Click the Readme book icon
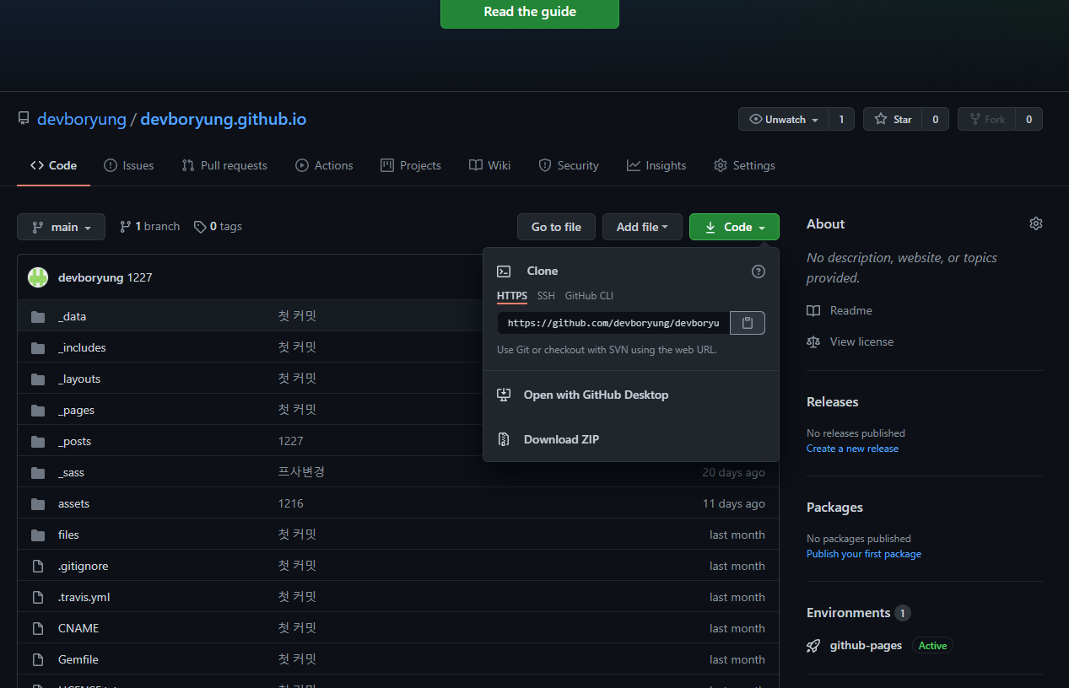Image resolution: width=1069 pixels, height=688 pixels. click(x=813, y=311)
